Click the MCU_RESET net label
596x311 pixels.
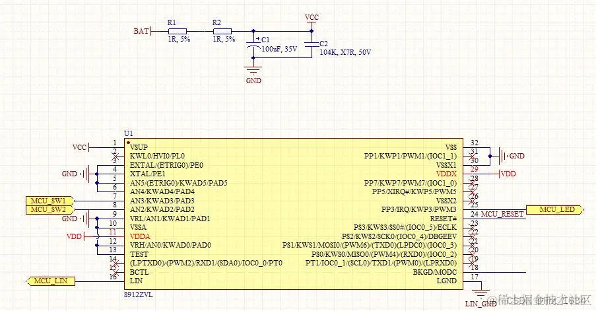(x=502, y=214)
